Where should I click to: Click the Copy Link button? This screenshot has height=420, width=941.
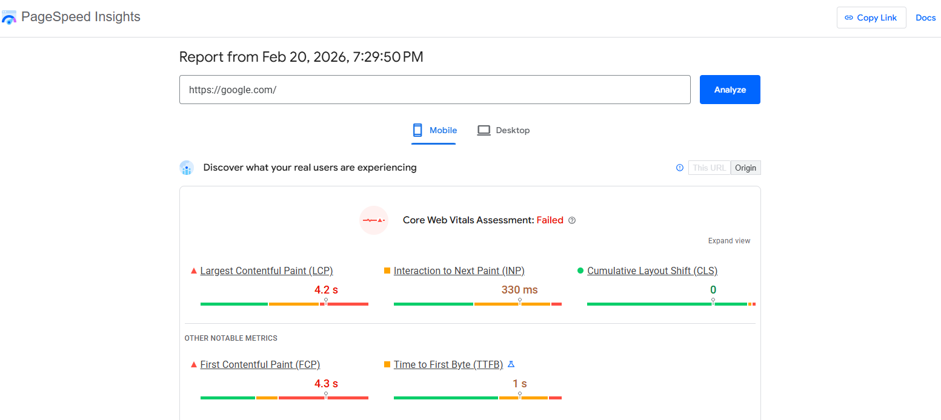[871, 18]
